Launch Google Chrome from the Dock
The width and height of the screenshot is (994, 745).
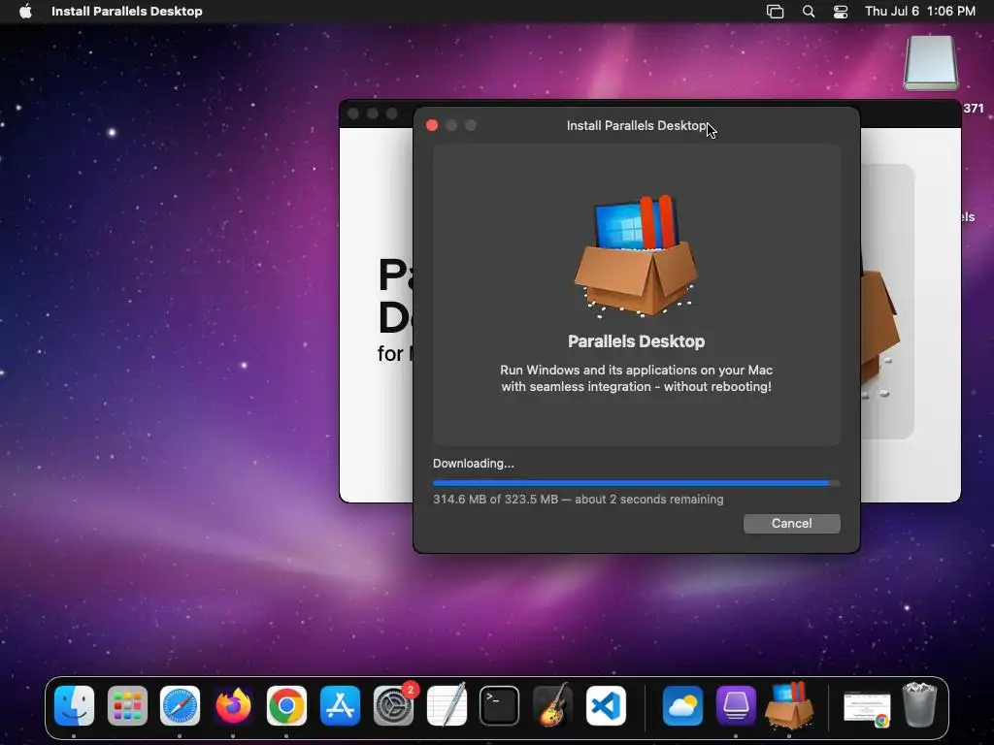(286, 705)
